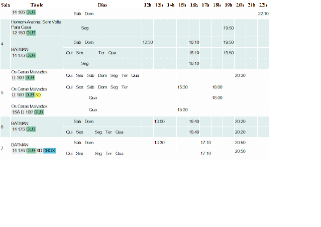The image size is (321, 227).
Task: Select Homem-Aranha's Seg 19:50 showtime
Action: 229,28
